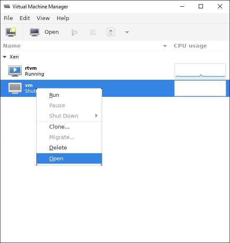
Task: Click the Virtual Machine Manager title bar icon
Action: [7, 6]
